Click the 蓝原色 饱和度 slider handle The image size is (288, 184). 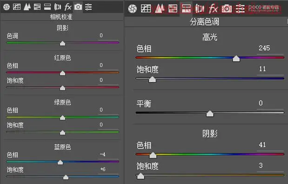[x=66, y=177]
